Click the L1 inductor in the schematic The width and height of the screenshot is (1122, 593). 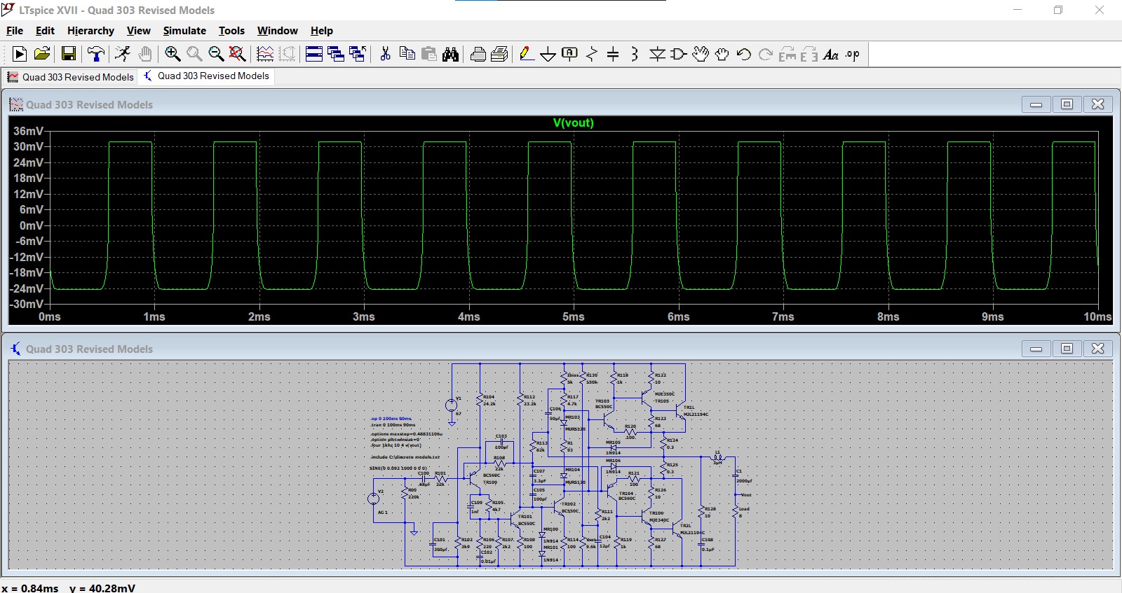tap(717, 457)
